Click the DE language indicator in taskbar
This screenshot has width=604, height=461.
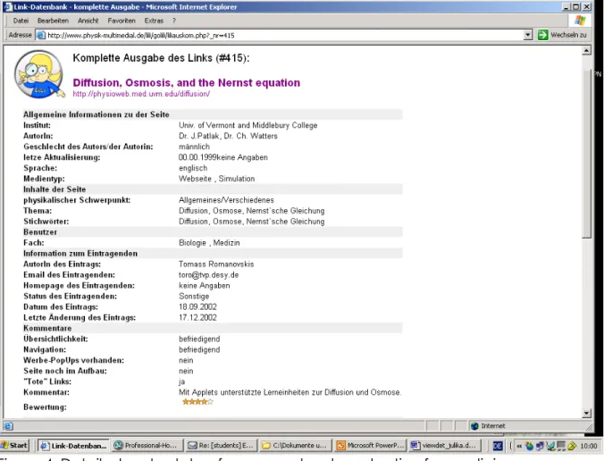[x=498, y=446]
